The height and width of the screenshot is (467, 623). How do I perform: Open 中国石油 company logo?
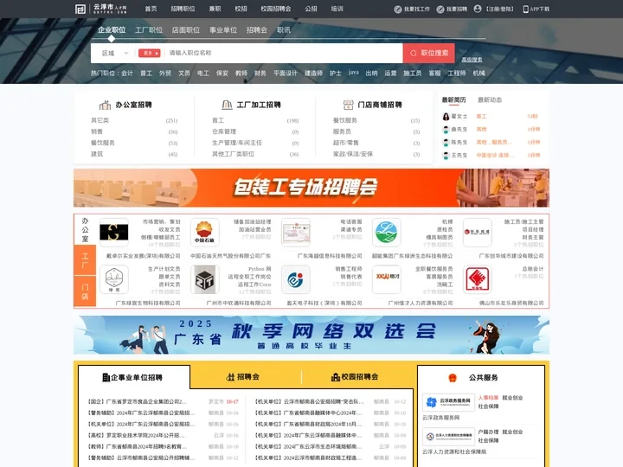(204, 233)
